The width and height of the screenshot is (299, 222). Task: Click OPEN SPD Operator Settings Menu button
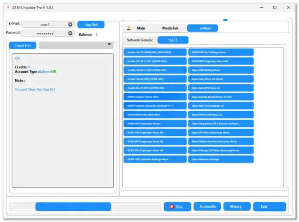pos(155,159)
